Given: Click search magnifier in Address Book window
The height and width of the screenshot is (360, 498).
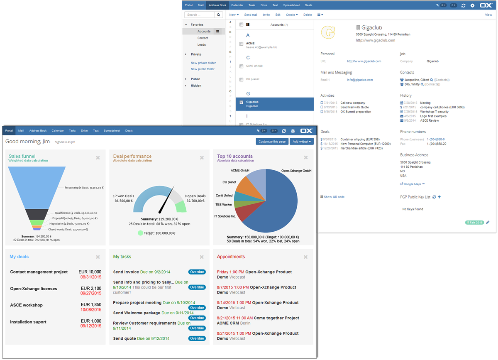Looking at the screenshot, I should 219,15.
